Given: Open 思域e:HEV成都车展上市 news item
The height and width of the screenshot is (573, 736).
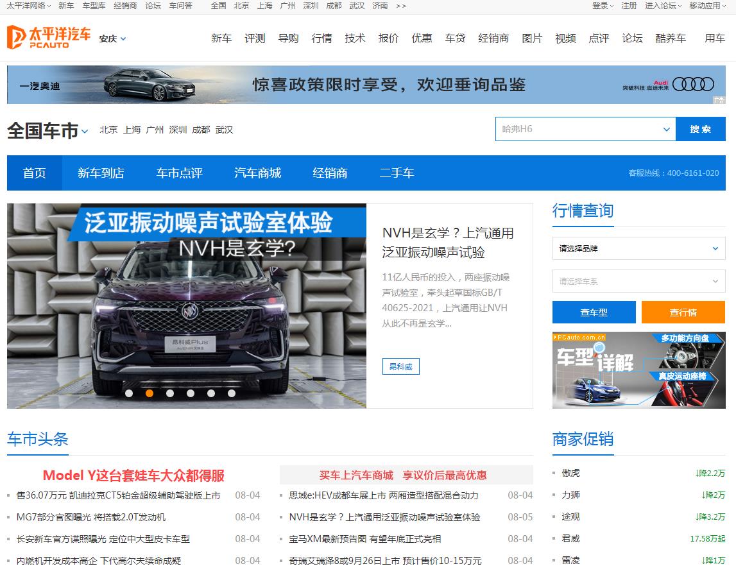Looking at the screenshot, I should tap(384, 495).
